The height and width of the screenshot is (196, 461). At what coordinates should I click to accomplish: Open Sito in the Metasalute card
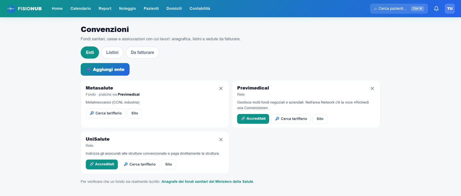(135, 113)
